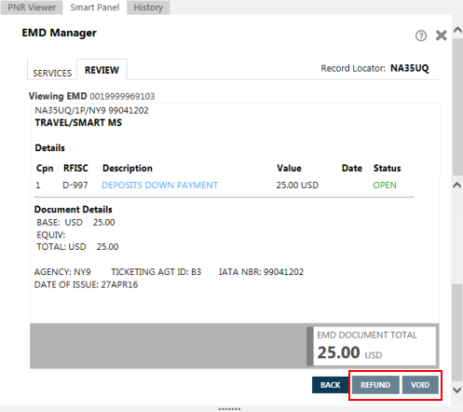463x412 pixels.
Task: Click inner details scrollbar up arrow
Action: 456,185
